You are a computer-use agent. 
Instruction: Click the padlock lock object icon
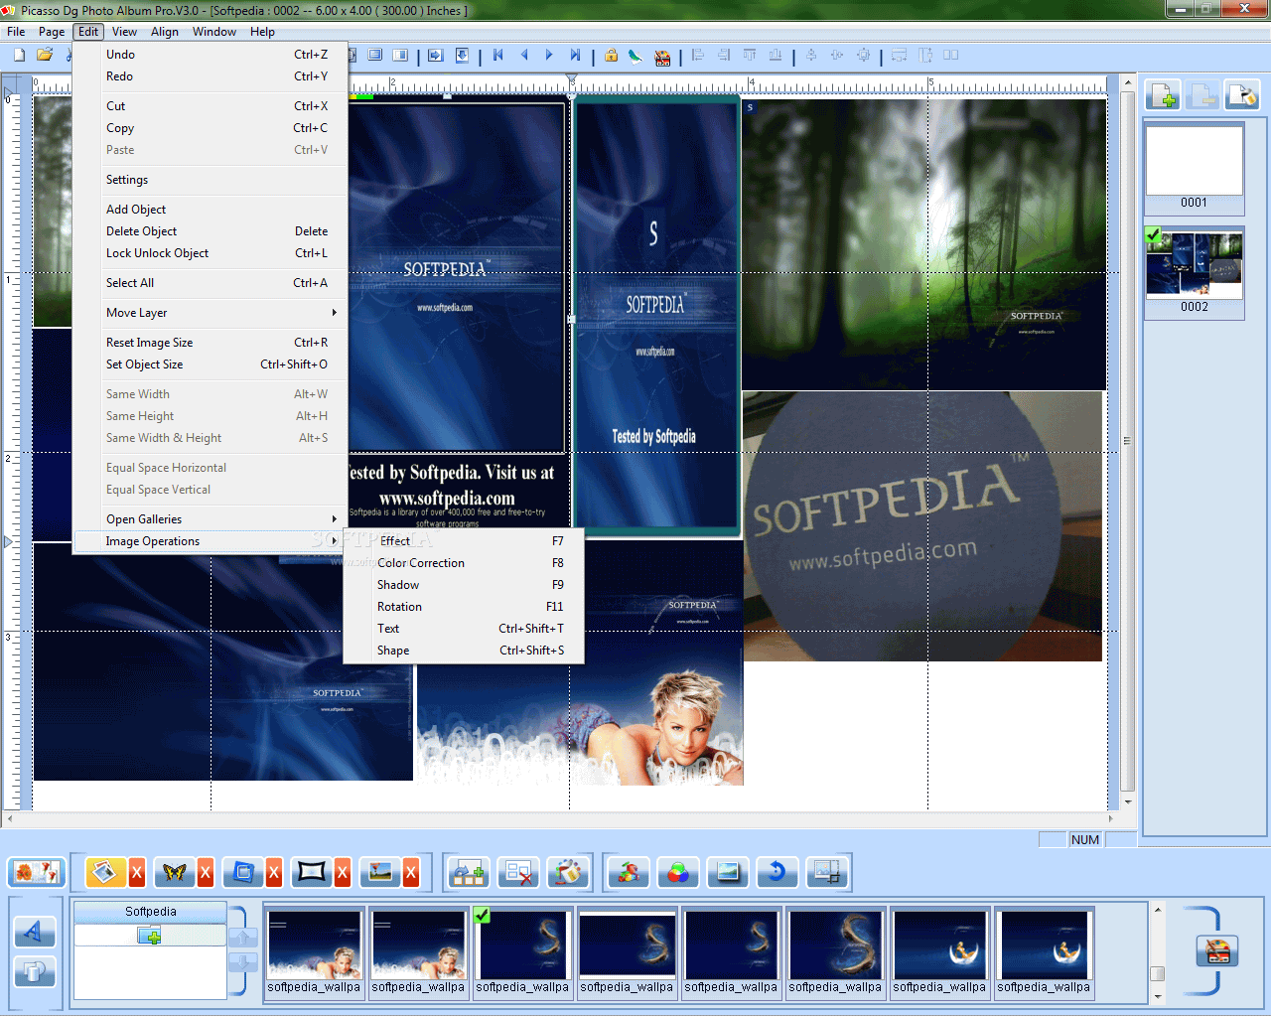click(x=611, y=56)
